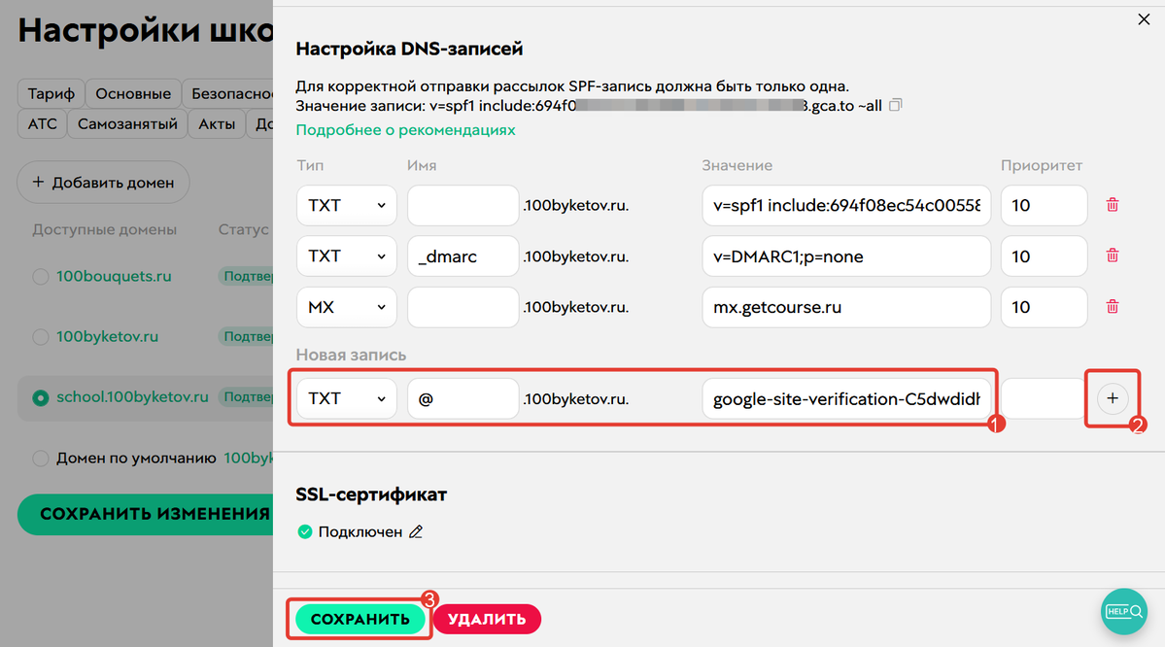Click the Настройка DNS-записей heading

409,49
